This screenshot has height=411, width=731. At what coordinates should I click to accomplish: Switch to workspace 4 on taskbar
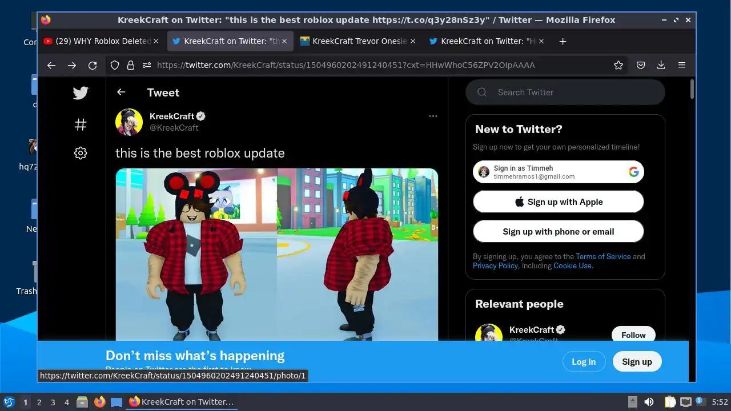point(66,402)
